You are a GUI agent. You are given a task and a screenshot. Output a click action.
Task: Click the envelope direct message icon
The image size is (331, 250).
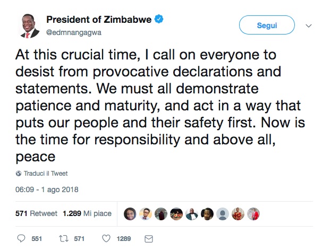[149, 238]
